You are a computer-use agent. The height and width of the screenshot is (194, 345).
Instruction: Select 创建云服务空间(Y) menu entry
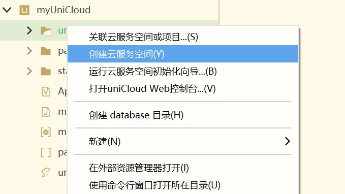point(183,54)
